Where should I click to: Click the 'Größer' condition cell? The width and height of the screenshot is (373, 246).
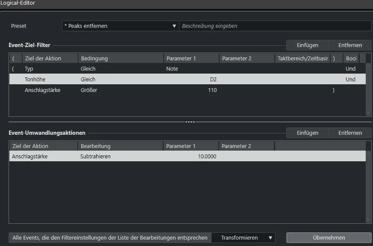pyautogui.click(x=89, y=90)
